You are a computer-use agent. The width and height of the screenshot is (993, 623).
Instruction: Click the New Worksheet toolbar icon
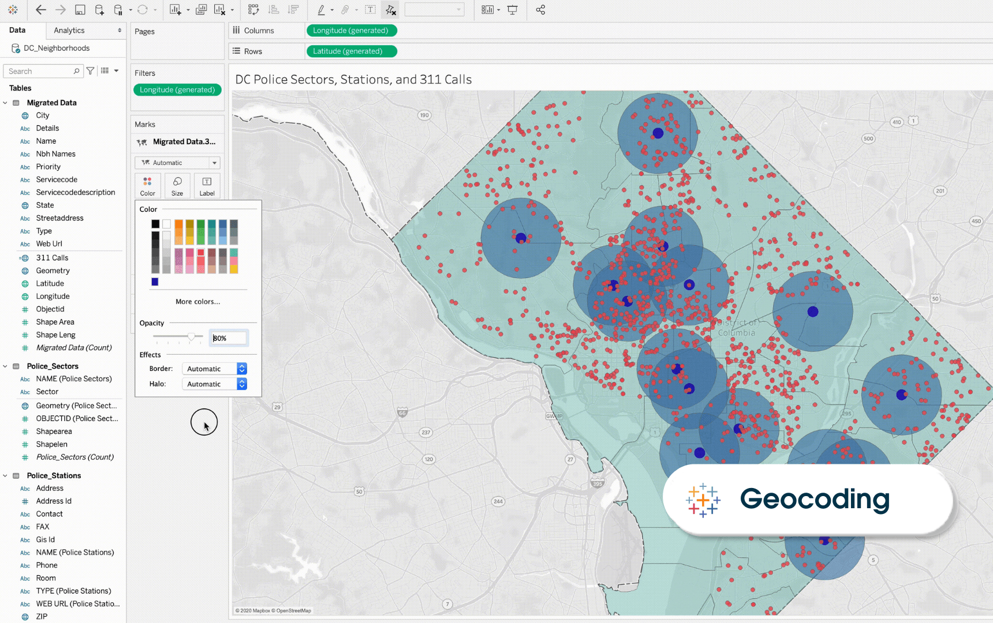[176, 10]
